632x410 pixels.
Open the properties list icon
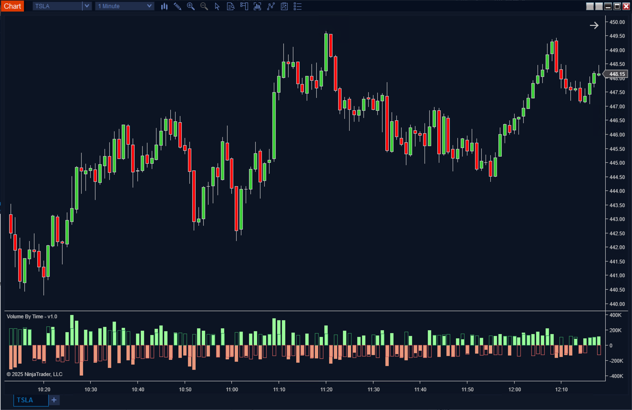tap(298, 6)
